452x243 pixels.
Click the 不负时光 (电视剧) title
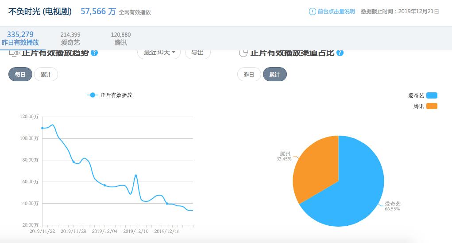(x=40, y=11)
